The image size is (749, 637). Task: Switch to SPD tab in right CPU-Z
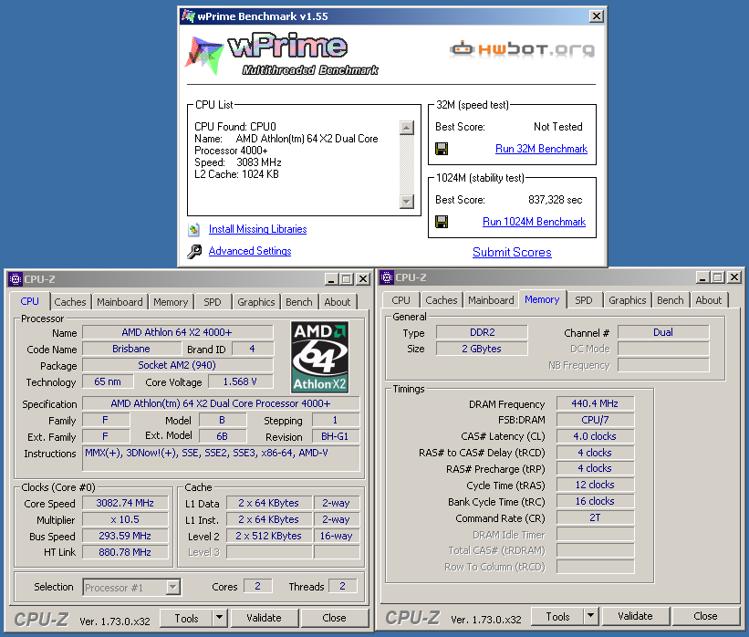[x=584, y=300]
